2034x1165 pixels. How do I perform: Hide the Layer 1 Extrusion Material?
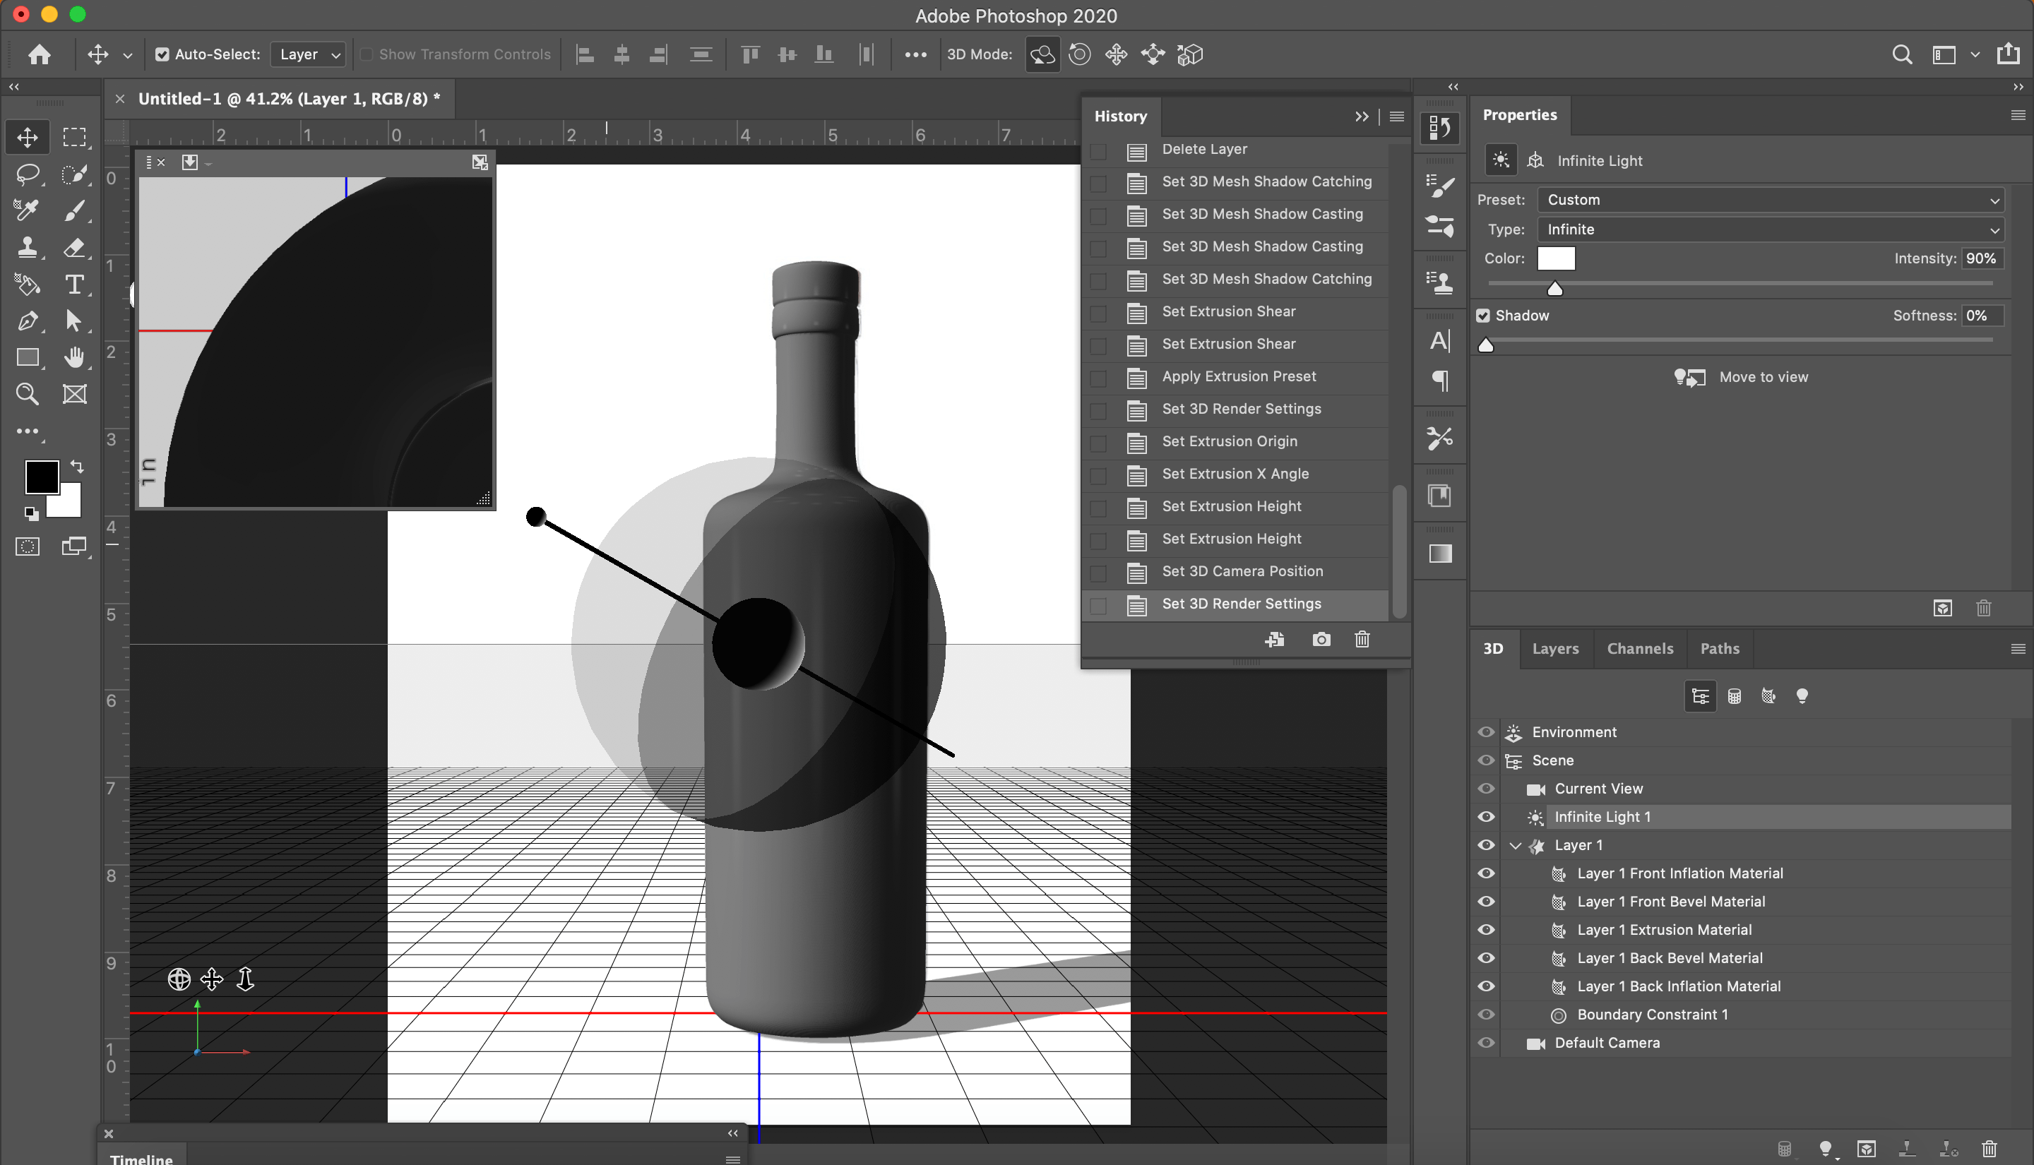[x=1486, y=930]
